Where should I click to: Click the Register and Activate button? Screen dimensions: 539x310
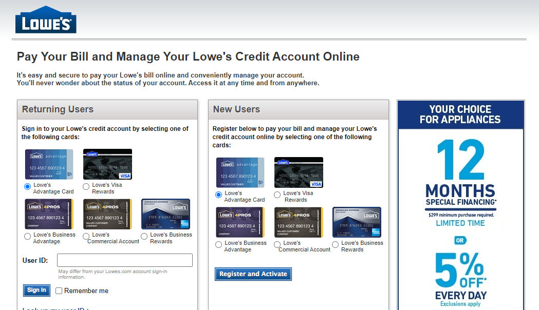[253, 274]
